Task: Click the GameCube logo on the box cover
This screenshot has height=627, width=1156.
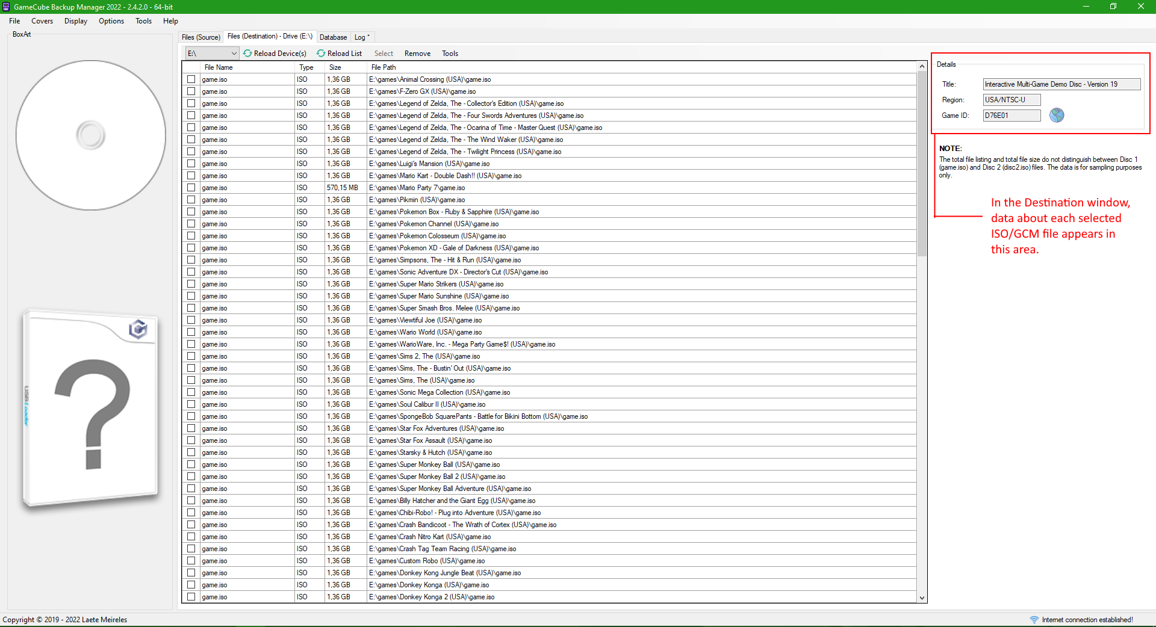Action: [x=138, y=329]
